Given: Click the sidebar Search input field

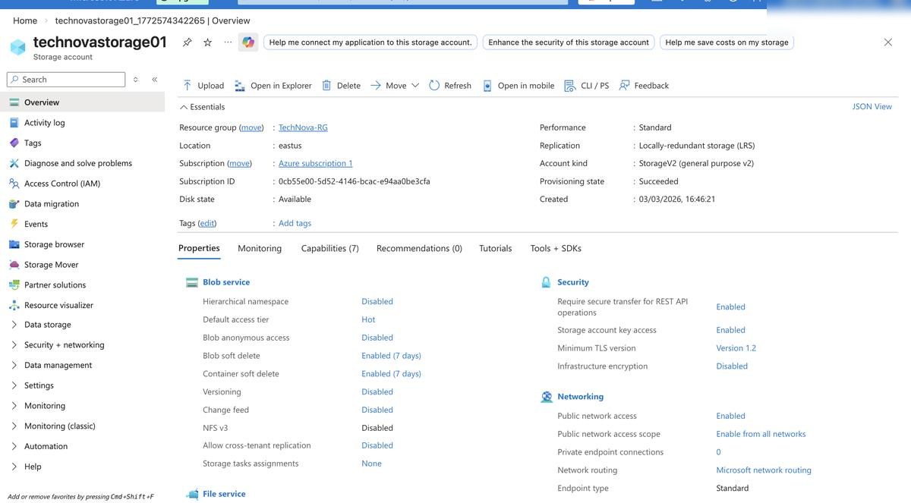Looking at the screenshot, I should coord(66,79).
